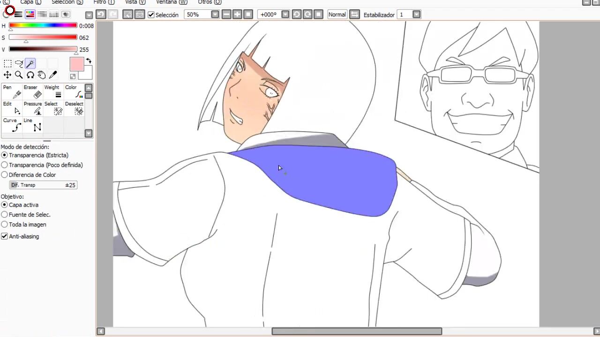Pick the Lasso selection tool
This screenshot has width=600, height=337.
19,63
